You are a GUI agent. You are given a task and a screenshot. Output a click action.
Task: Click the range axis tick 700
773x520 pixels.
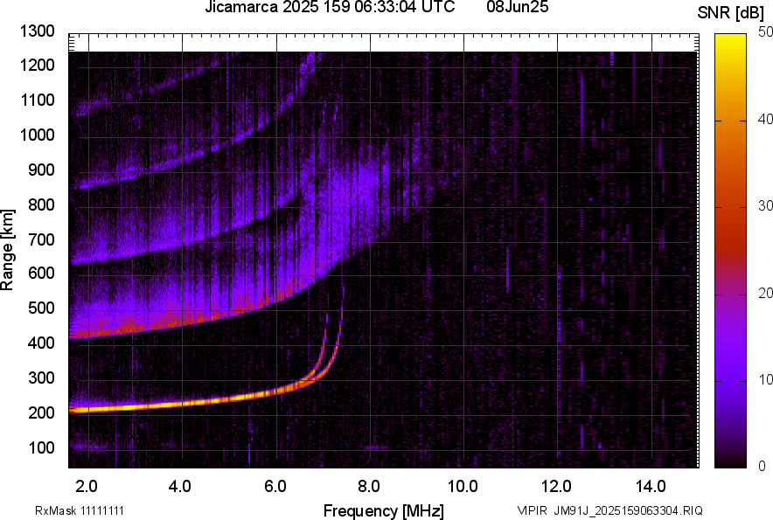(x=41, y=239)
